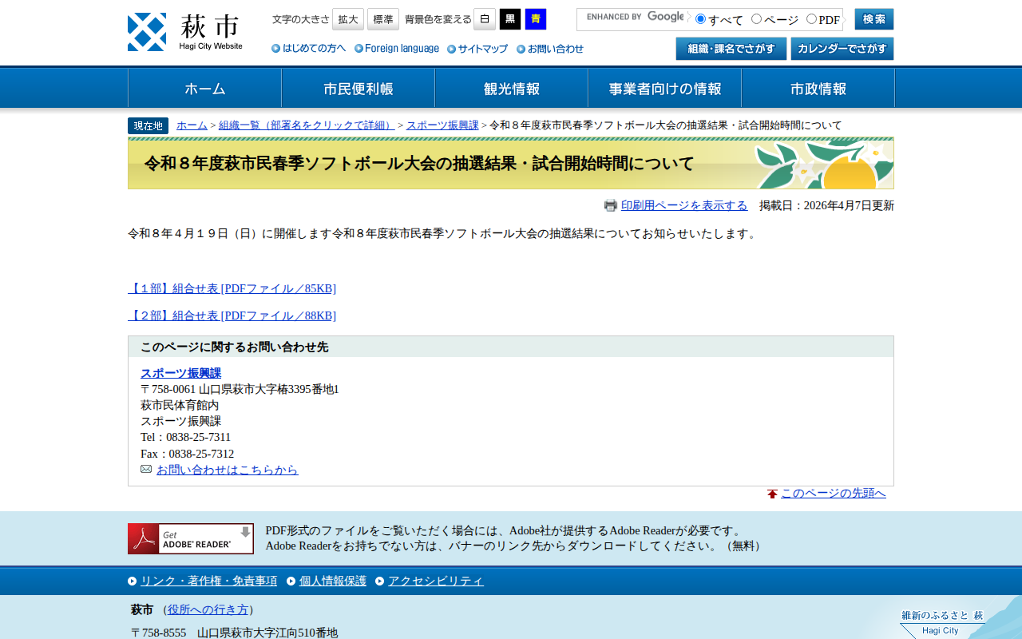Click the 組織・課名でさがす button

click(731, 49)
